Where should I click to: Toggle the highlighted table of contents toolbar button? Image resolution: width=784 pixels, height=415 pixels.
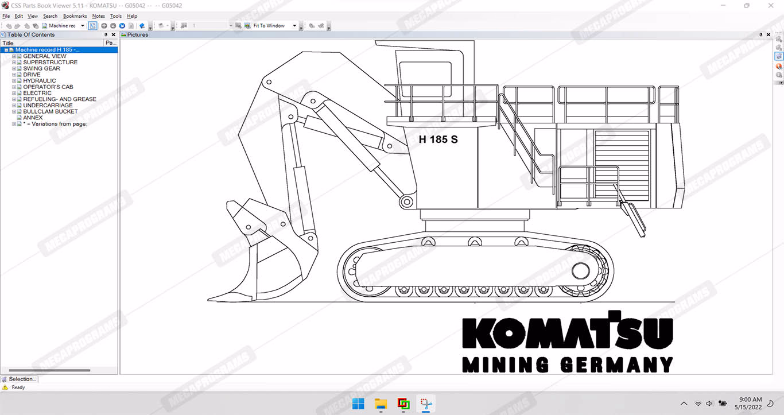click(x=92, y=26)
